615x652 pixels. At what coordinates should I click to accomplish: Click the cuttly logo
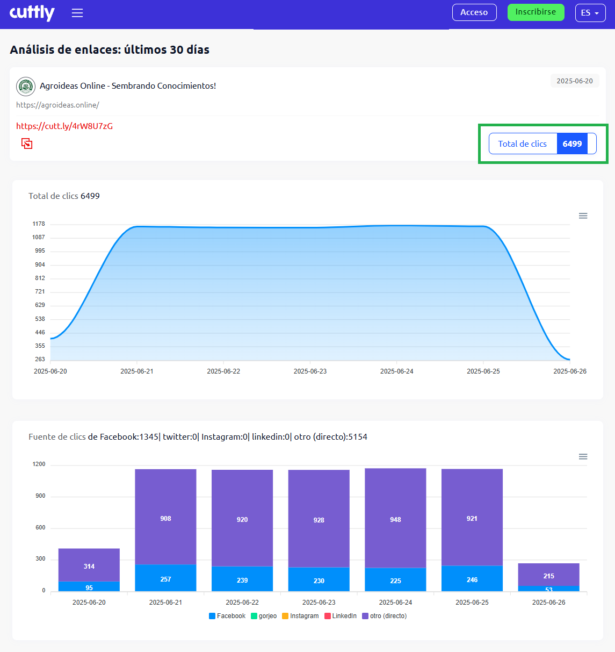click(x=32, y=13)
